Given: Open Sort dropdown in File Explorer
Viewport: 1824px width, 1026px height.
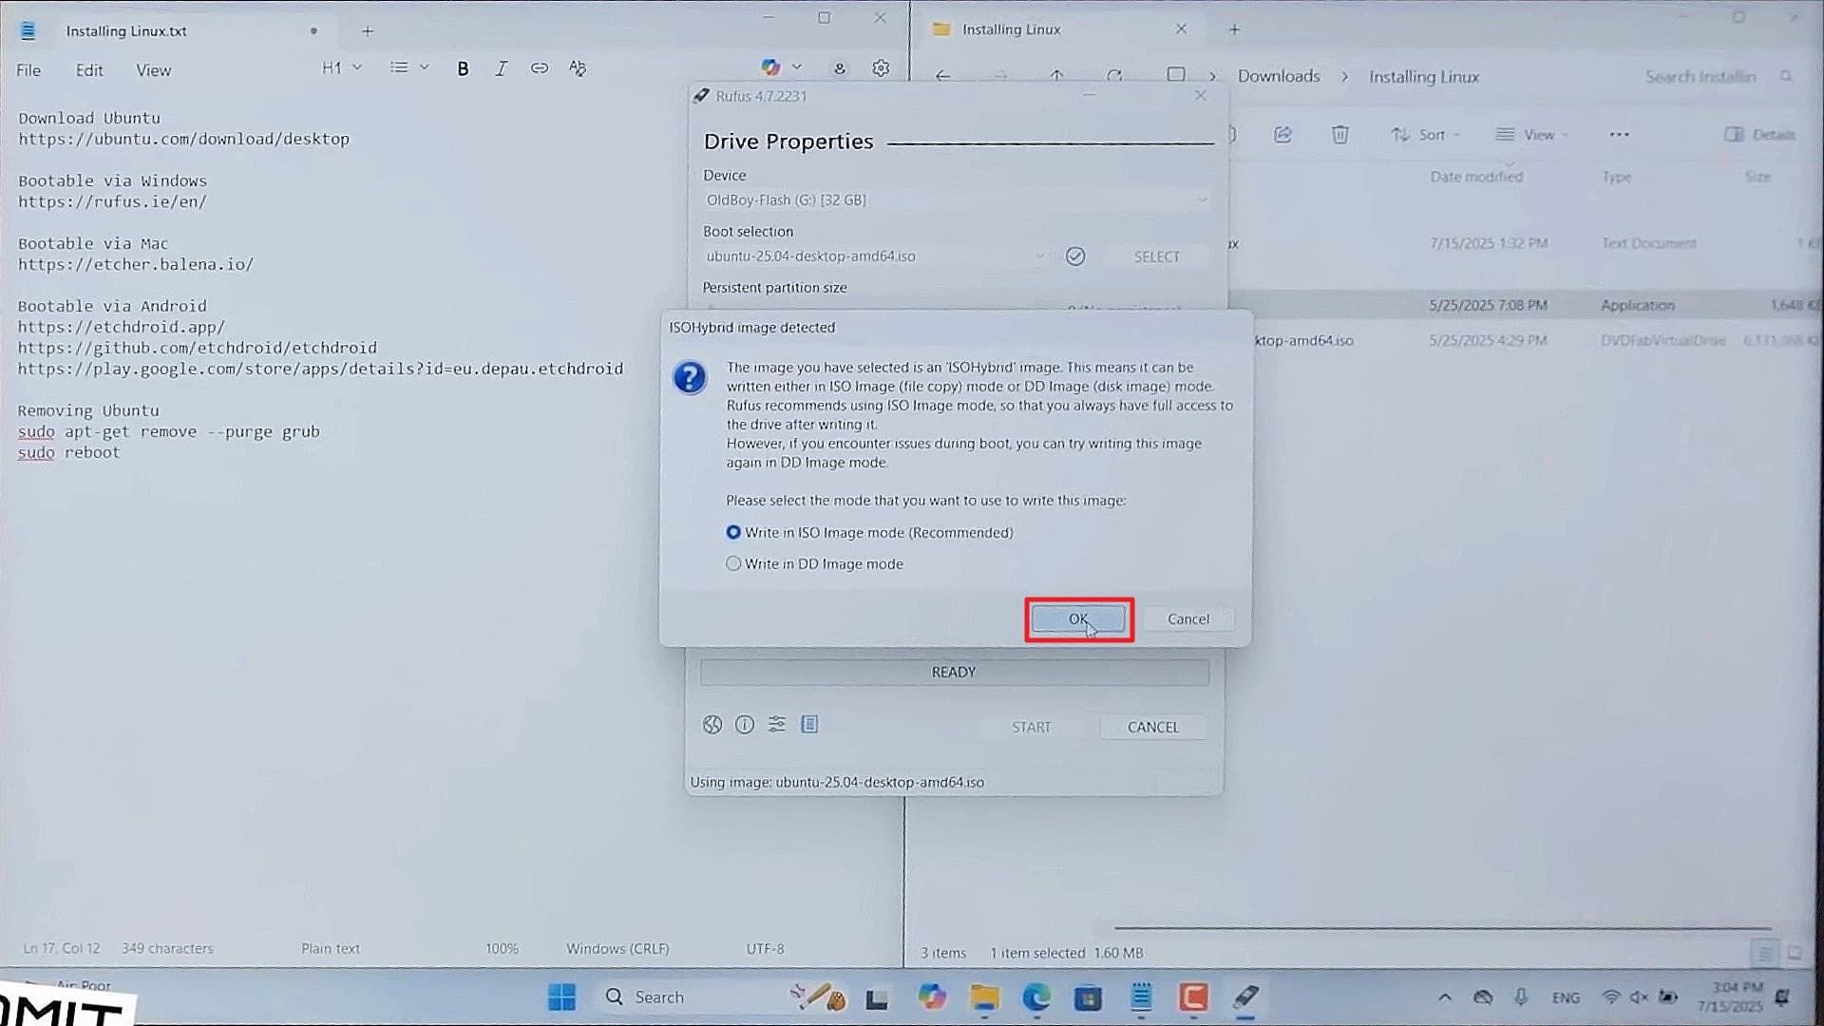Looking at the screenshot, I should click(x=1425, y=135).
